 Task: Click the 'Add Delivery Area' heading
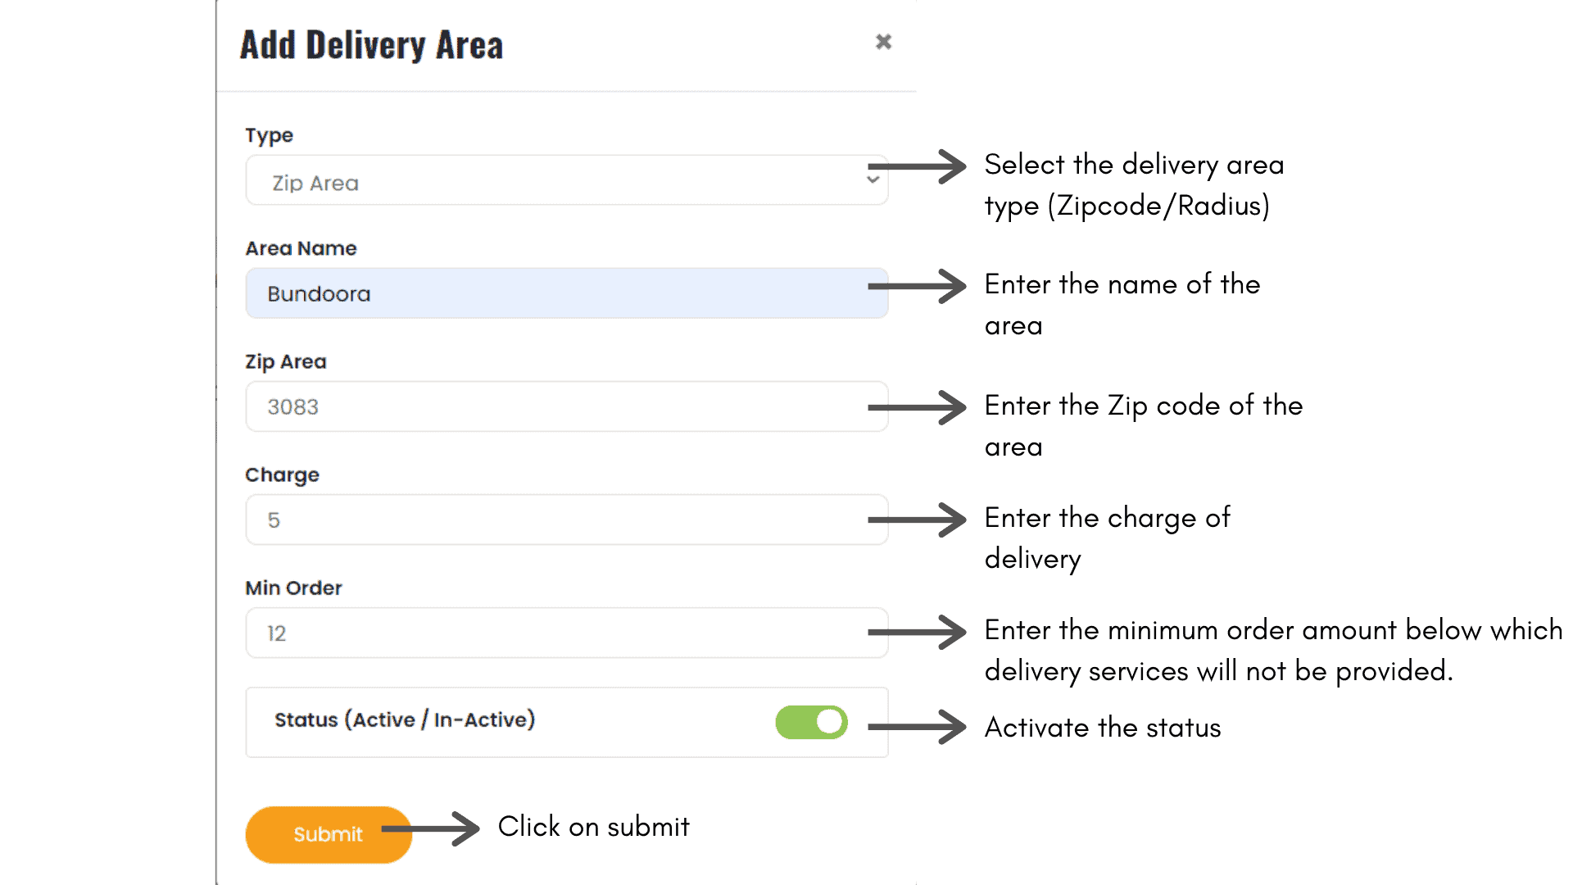click(371, 45)
